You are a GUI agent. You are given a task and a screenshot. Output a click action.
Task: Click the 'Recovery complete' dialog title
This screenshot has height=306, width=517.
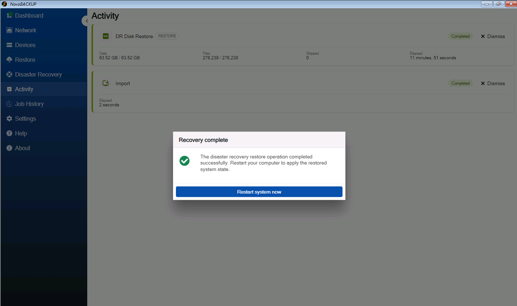(203, 140)
